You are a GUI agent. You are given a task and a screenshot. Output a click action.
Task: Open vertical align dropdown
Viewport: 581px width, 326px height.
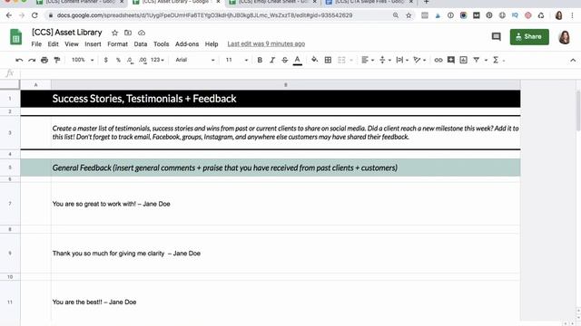[385, 60]
